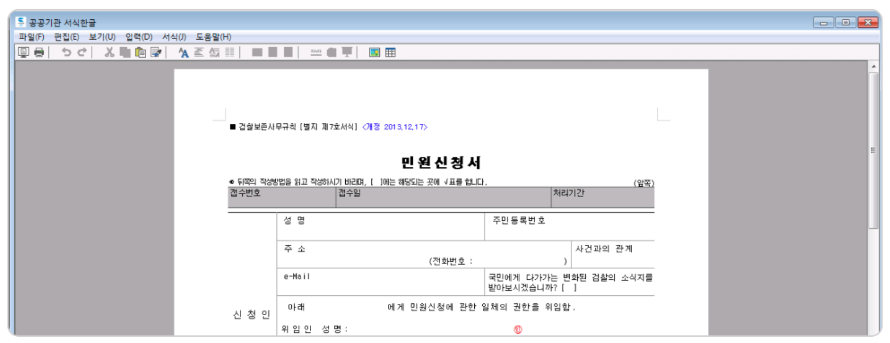Click the presentation screen toolbar icon
This screenshot has width=890, height=343.
click(347, 52)
